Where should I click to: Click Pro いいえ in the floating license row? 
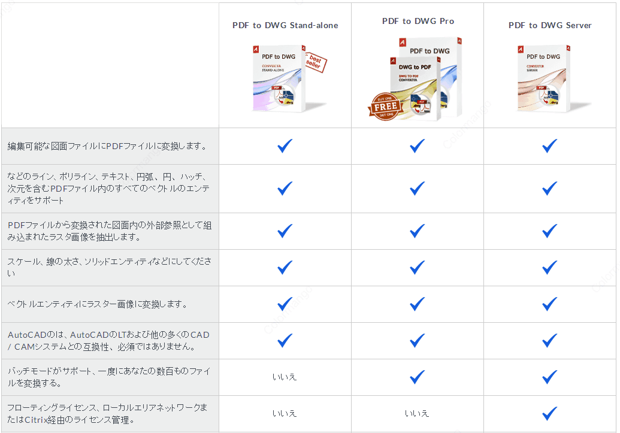(417, 414)
